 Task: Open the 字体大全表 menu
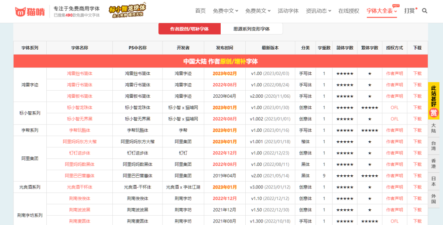click(382, 11)
